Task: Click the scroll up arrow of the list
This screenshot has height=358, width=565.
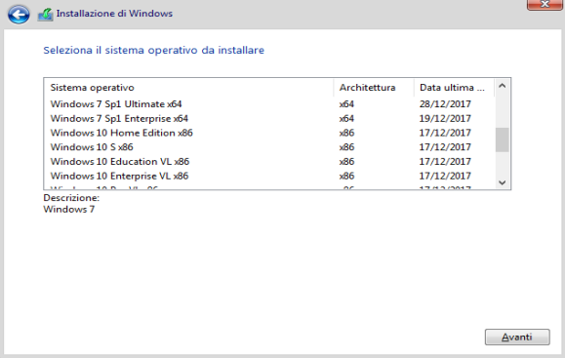Action: (502, 86)
